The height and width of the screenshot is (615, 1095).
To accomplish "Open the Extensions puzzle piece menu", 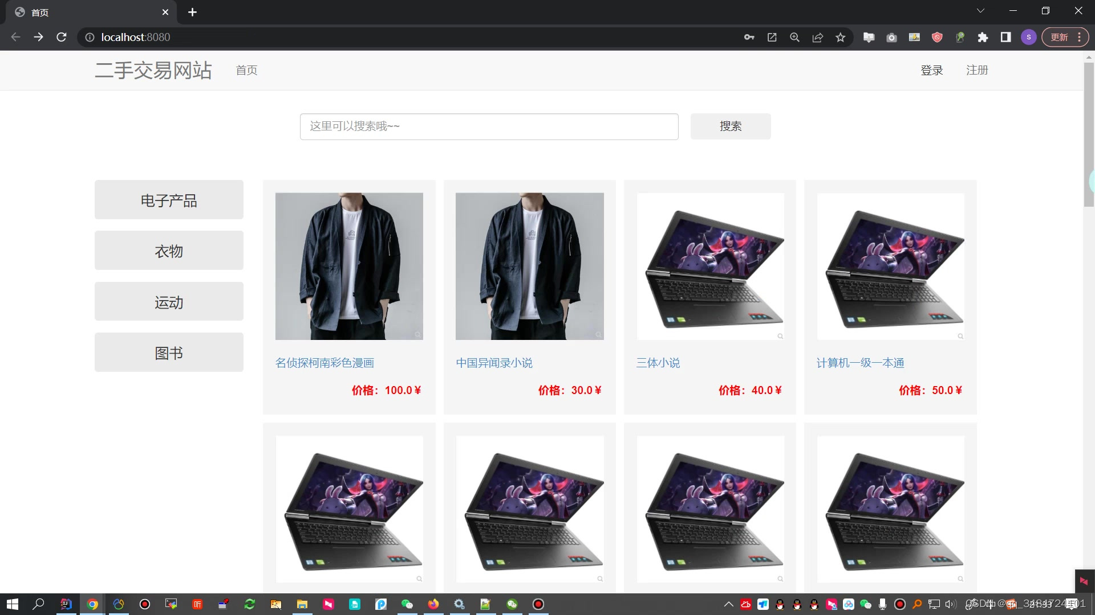I will click(983, 37).
